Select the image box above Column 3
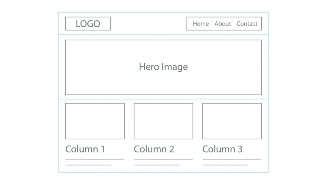This screenshot has height=182, width=327. point(232,121)
